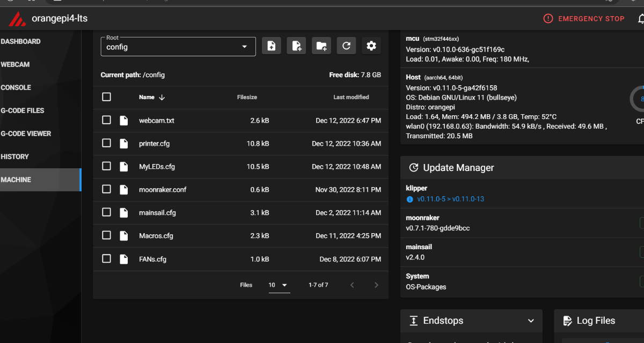Open the FANs.cfg file name

coord(152,259)
